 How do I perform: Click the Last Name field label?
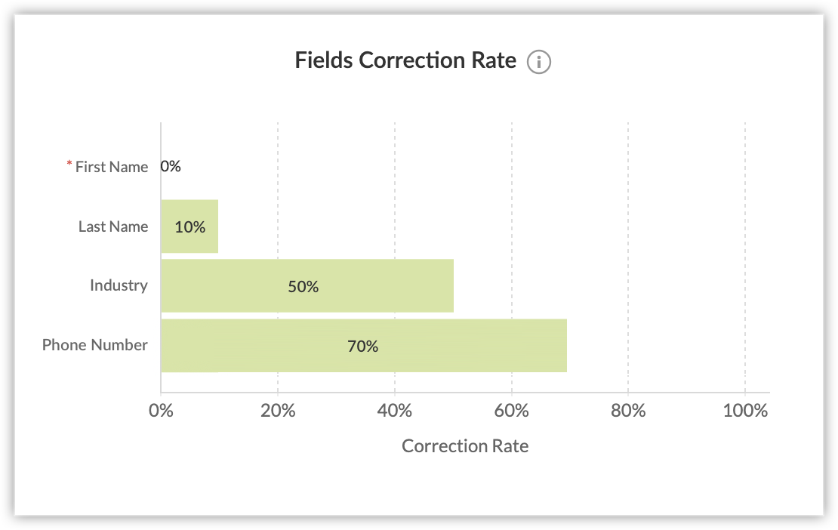(113, 226)
